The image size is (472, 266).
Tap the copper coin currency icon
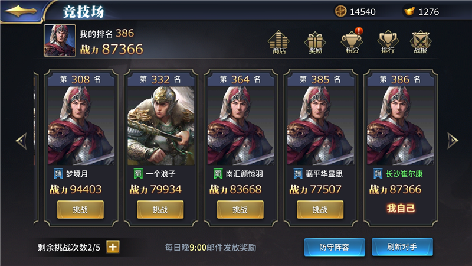click(340, 11)
